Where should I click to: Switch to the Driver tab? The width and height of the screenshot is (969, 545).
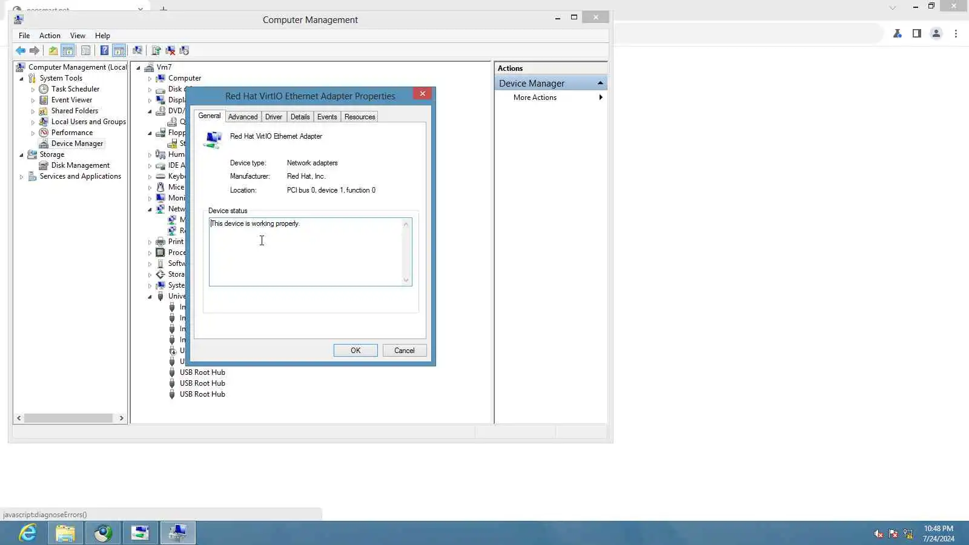(274, 117)
